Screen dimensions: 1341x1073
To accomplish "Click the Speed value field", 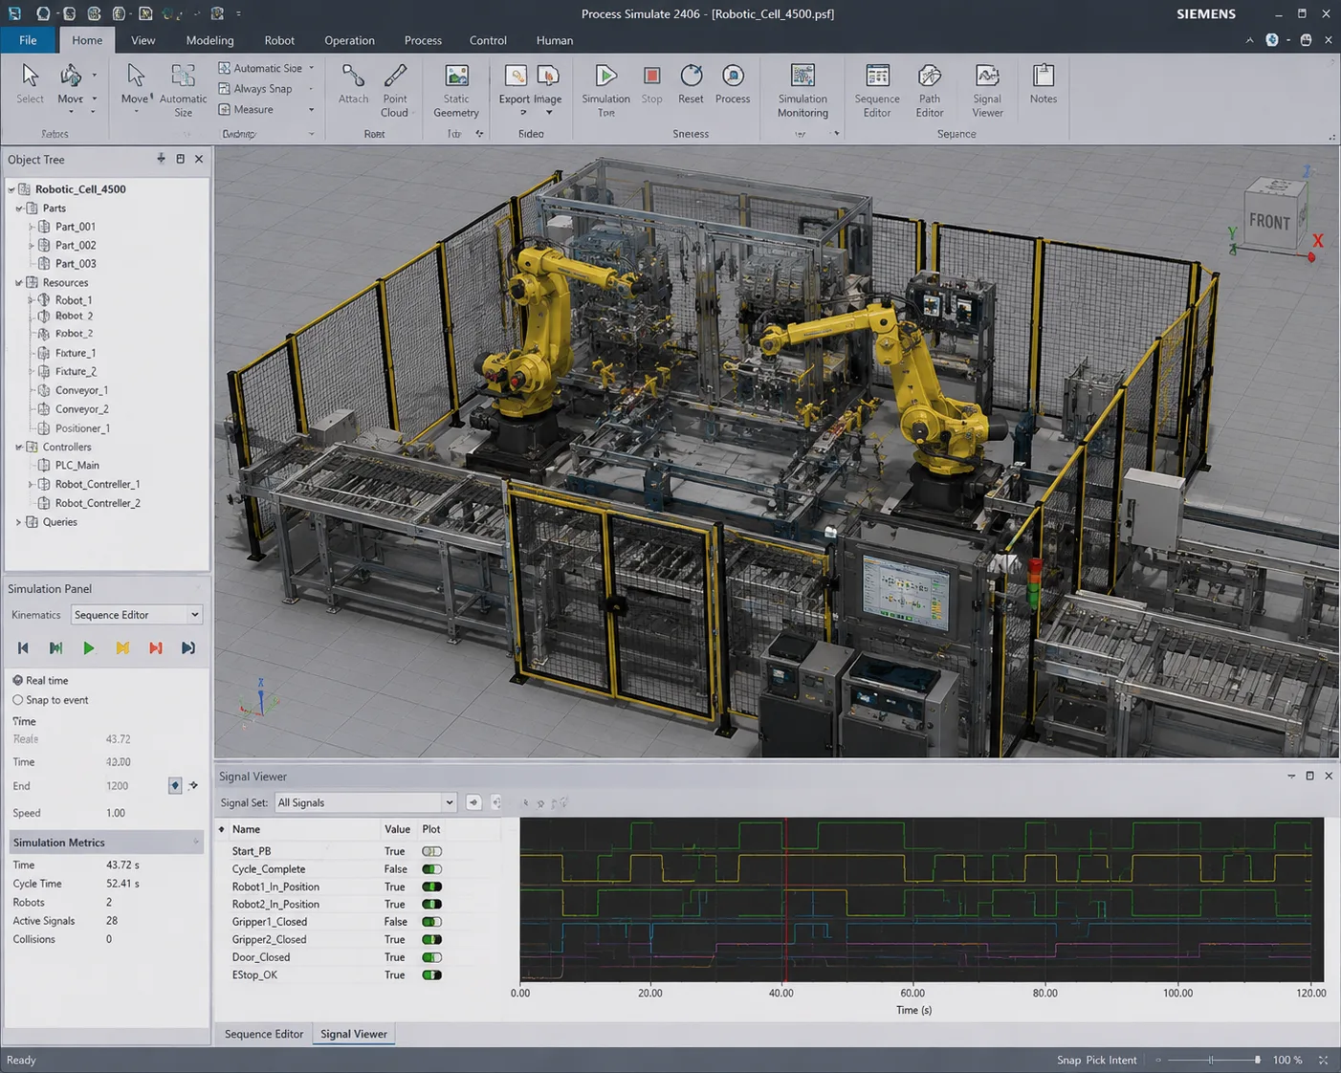I will (116, 813).
